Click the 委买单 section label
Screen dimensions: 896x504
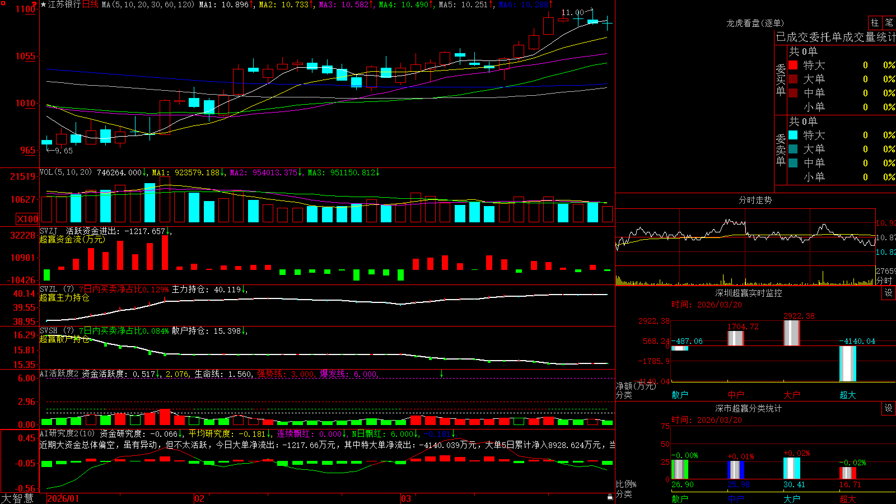click(781, 80)
